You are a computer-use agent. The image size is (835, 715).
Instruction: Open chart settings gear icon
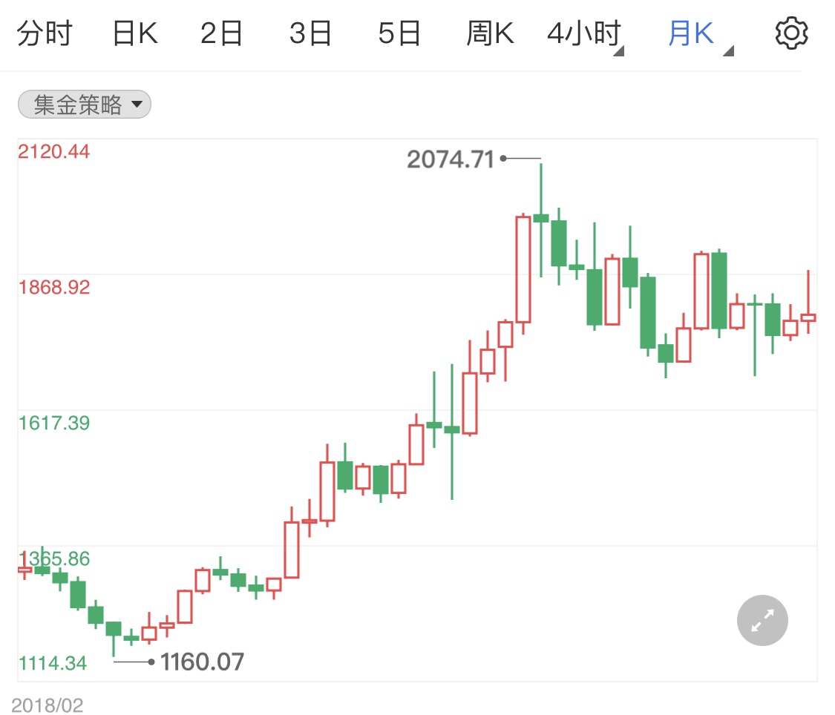pyautogui.click(x=791, y=34)
